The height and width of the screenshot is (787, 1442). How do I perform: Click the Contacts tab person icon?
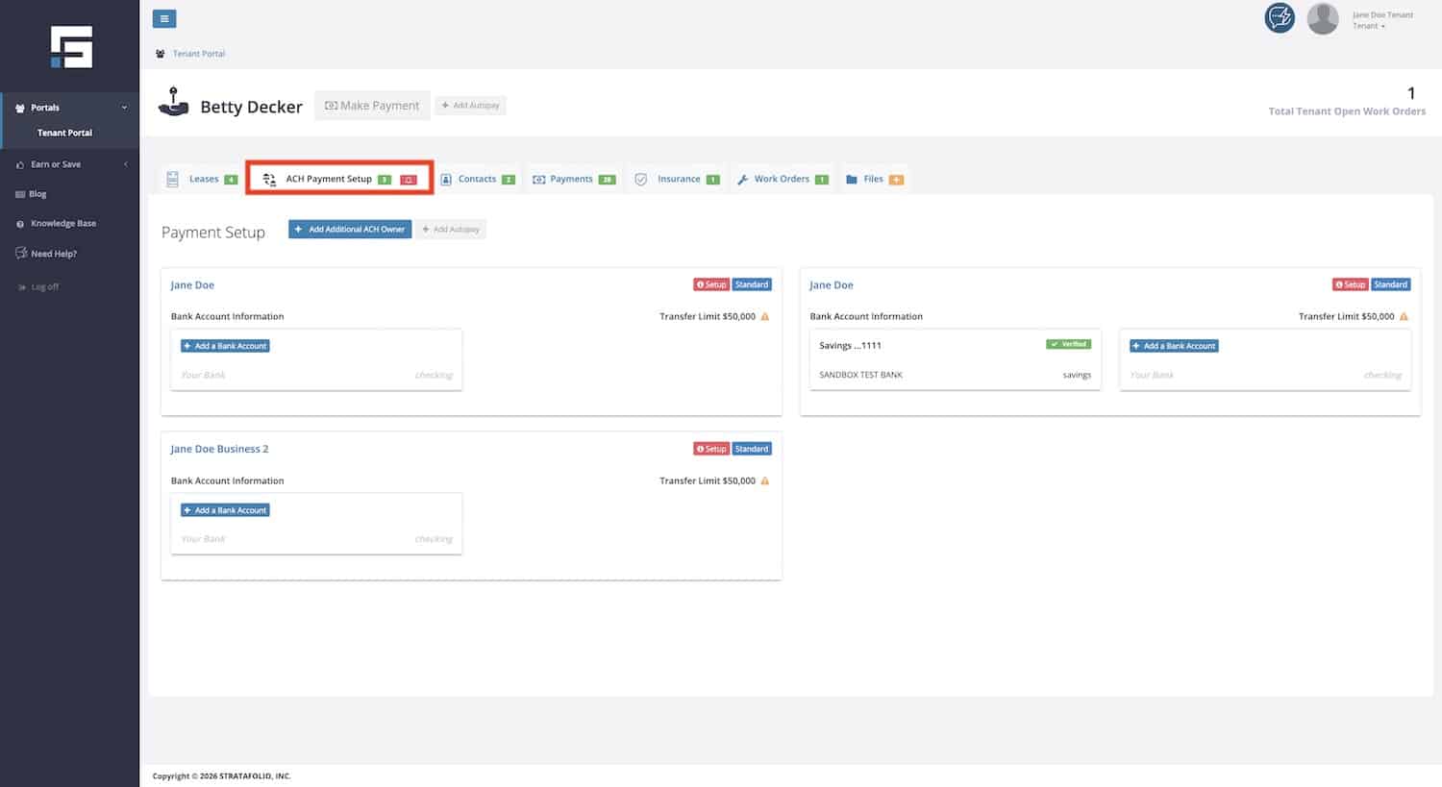446,180
